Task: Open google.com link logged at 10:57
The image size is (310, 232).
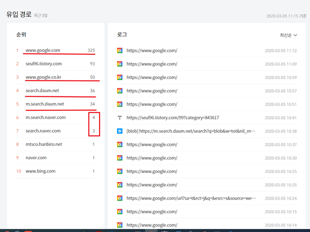Action: point(152,91)
